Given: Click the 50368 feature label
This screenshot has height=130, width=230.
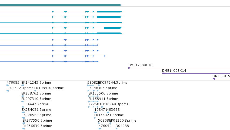Looking at the screenshot, I should coord(104,121).
